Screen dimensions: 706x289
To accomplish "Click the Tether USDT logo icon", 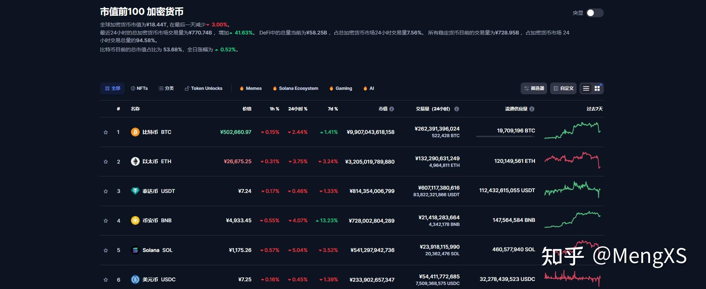I will click(x=135, y=191).
